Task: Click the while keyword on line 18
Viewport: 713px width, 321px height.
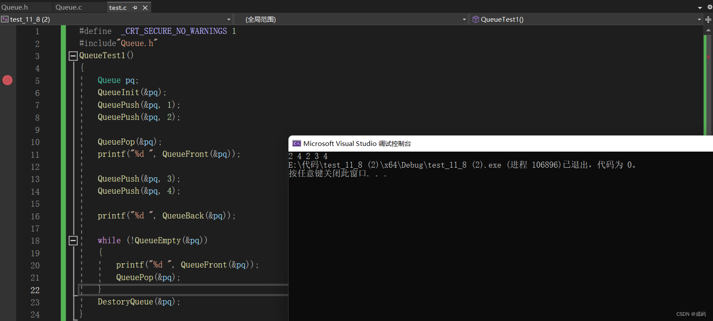Action: click(109, 241)
